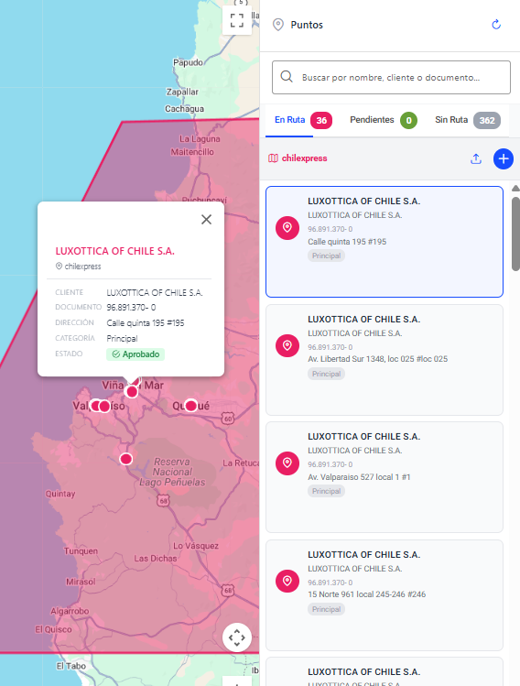Click right map marker at Valparaíso
This screenshot has width=520, height=686.
tap(104, 407)
